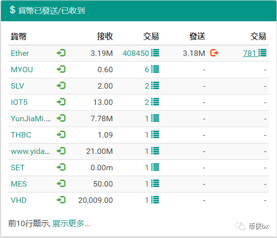Screen dimensions: 277x238
Task: Open the transaction list icon in www.yida row
Action: [x=155, y=151]
